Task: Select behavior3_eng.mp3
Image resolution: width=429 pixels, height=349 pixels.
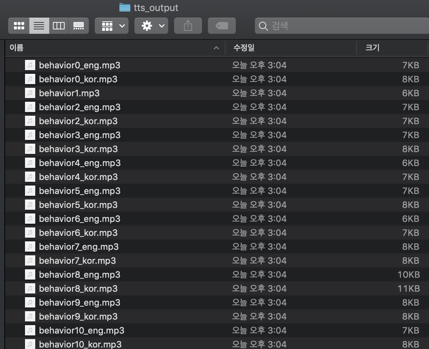Action: (x=217, y=135)
